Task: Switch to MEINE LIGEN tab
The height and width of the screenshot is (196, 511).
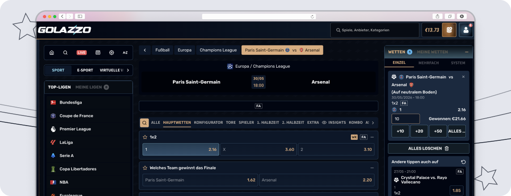Action: coord(92,87)
